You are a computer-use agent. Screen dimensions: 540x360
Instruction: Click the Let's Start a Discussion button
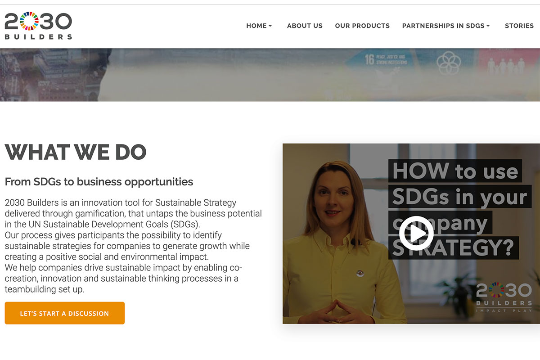coord(65,313)
